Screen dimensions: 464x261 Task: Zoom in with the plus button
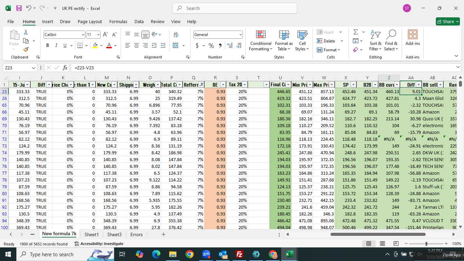[x=446, y=244]
